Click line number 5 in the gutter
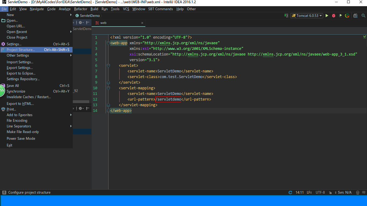The width and height of the screenshot is (367, 206). click(96, 60)
